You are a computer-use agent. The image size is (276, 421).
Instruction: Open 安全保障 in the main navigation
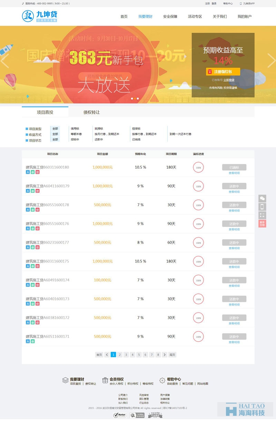[170, 17]
